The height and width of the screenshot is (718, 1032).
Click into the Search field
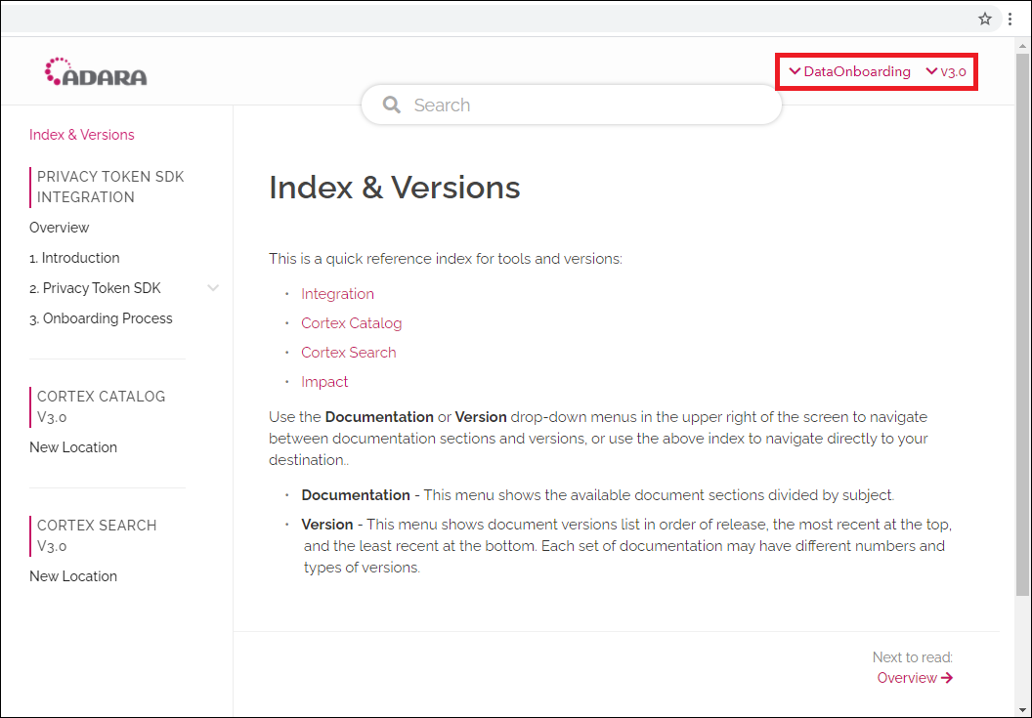(x=572, y=105)
